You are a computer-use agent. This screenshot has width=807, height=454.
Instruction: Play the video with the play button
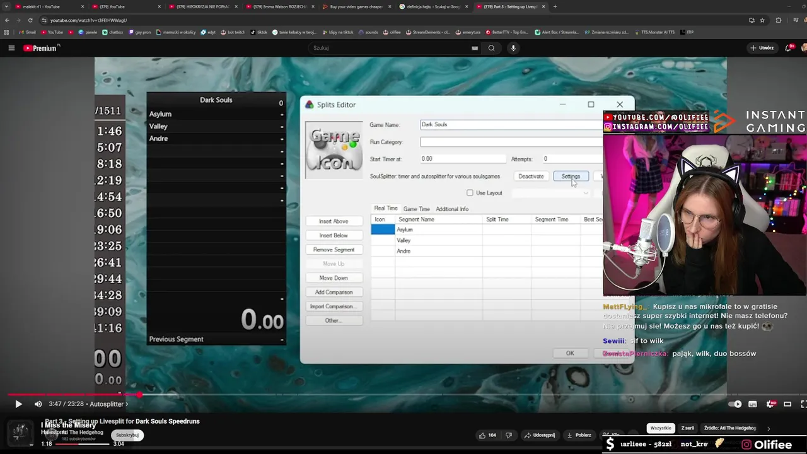pyautogui.click(x=18, y=404)
